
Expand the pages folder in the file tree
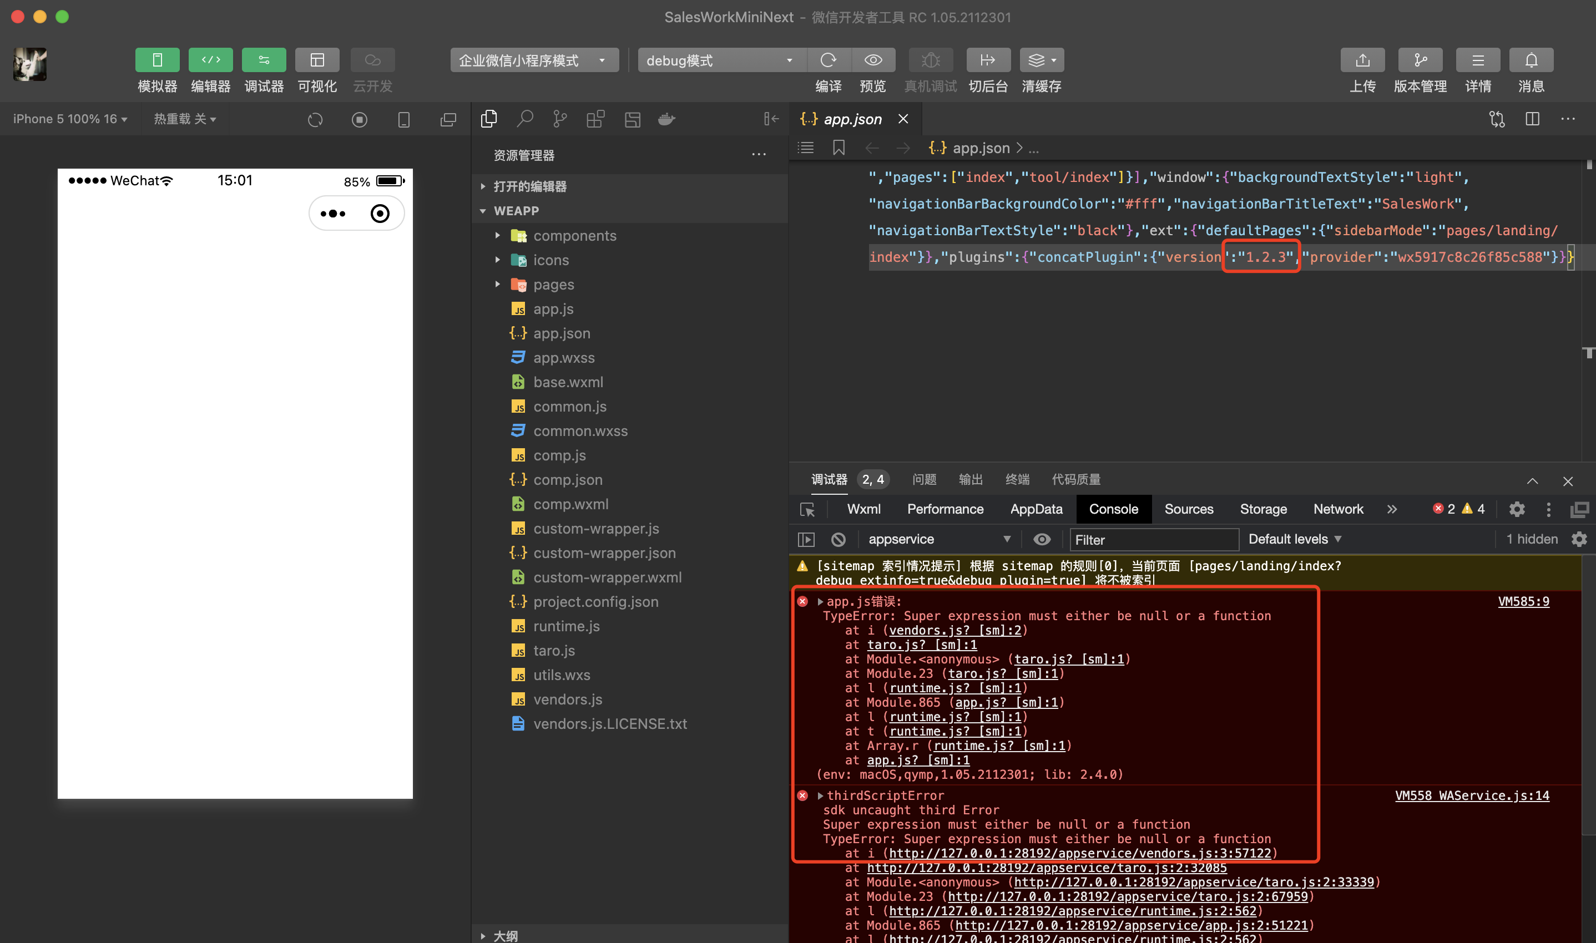coord(553,285)
